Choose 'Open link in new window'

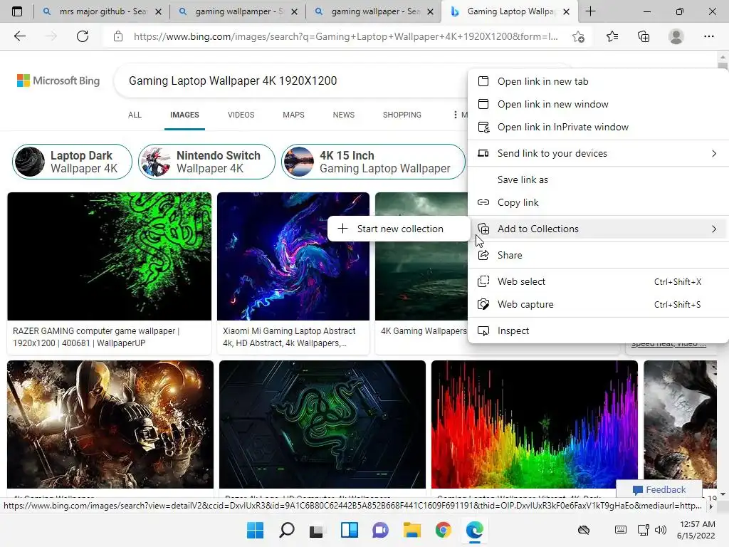click(x=598, y=104)
